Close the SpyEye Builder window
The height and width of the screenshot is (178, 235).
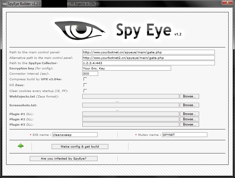pyautogui.click(x=227, y=3)
